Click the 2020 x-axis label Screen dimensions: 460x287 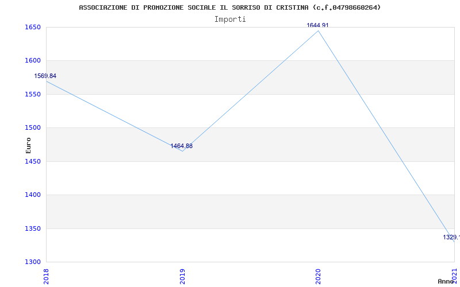[x=319, y=277]
